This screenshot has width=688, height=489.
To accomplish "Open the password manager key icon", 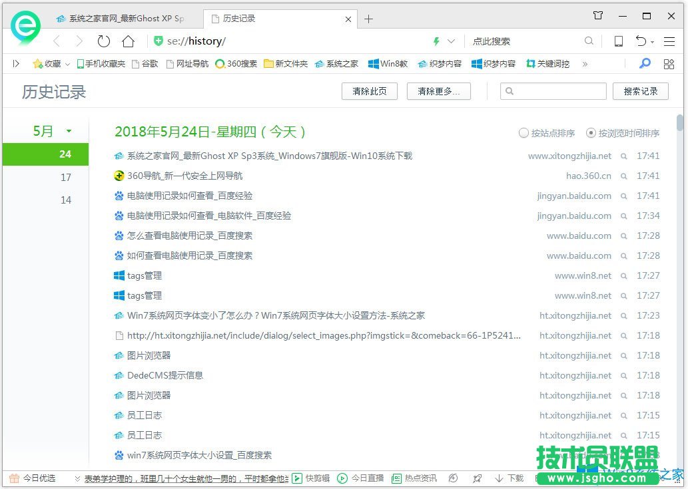I will click(x=644, y=63).
